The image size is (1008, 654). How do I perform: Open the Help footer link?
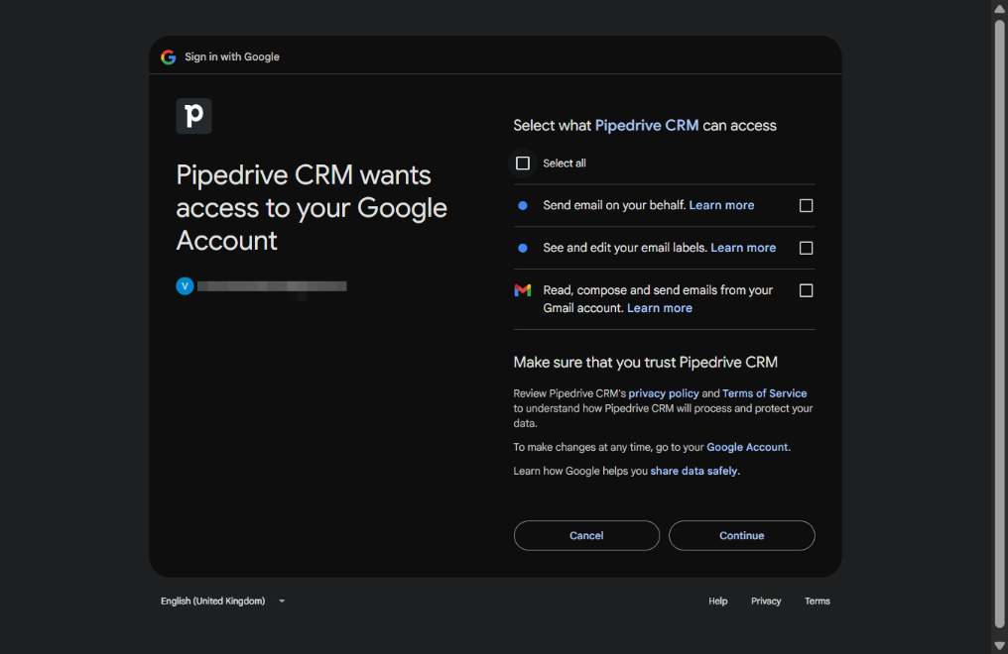point(717,601)
